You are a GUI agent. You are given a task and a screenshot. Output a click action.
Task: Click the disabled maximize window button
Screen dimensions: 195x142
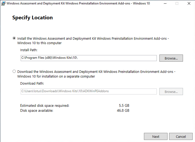tap(177, 3)
